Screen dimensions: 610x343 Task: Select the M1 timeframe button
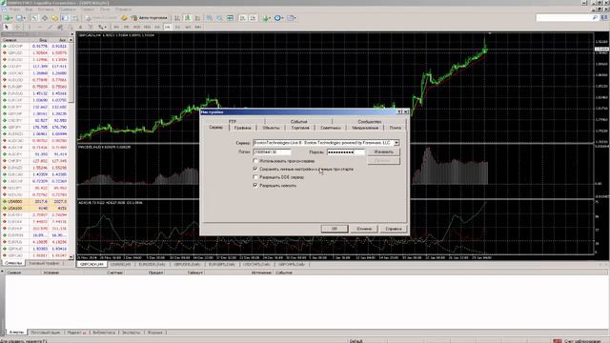tap(116, 27)
